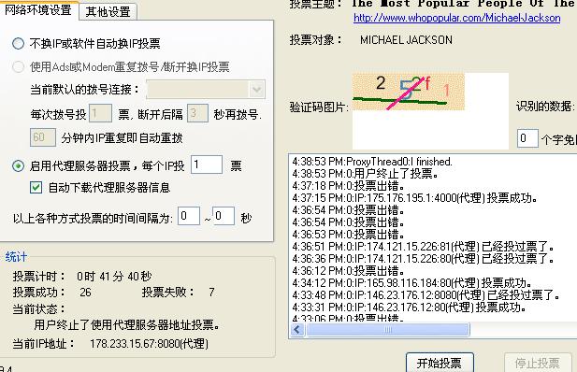The width and height of the screenshot is (577, 372).
Task: Click the log's left scroll arrow
Action: [x=297, y=329]
